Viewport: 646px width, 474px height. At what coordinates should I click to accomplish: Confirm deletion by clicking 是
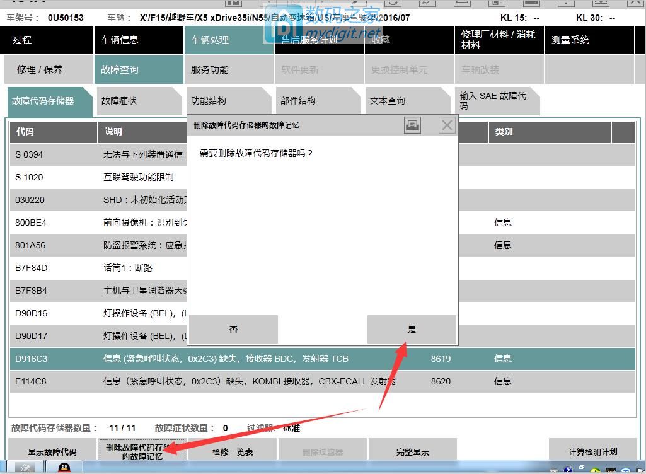click(x=412, y=329)
